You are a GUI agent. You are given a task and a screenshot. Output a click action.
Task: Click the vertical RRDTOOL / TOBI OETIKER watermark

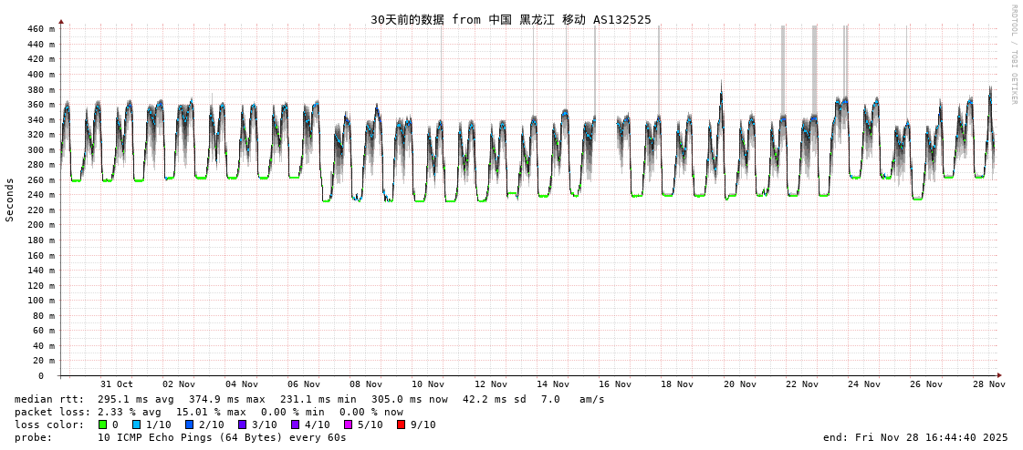click(x=1013, y=55)
